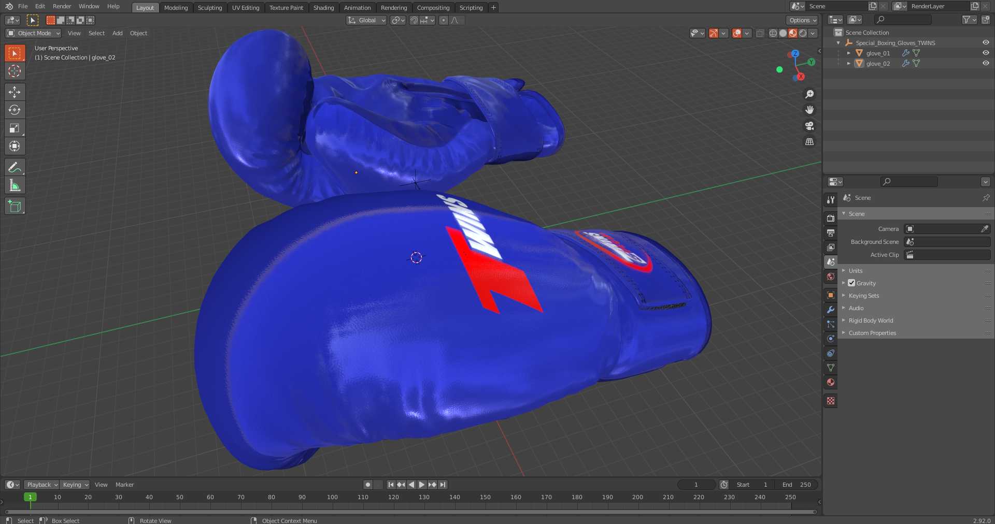This screenshot has height=524, width=995.
Task: Expand the Rigid Body World panel
Action: click(x=871, y=320)
